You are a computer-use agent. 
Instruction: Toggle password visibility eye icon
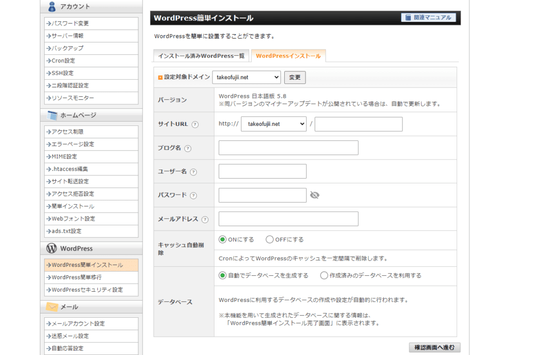(315, 195)
